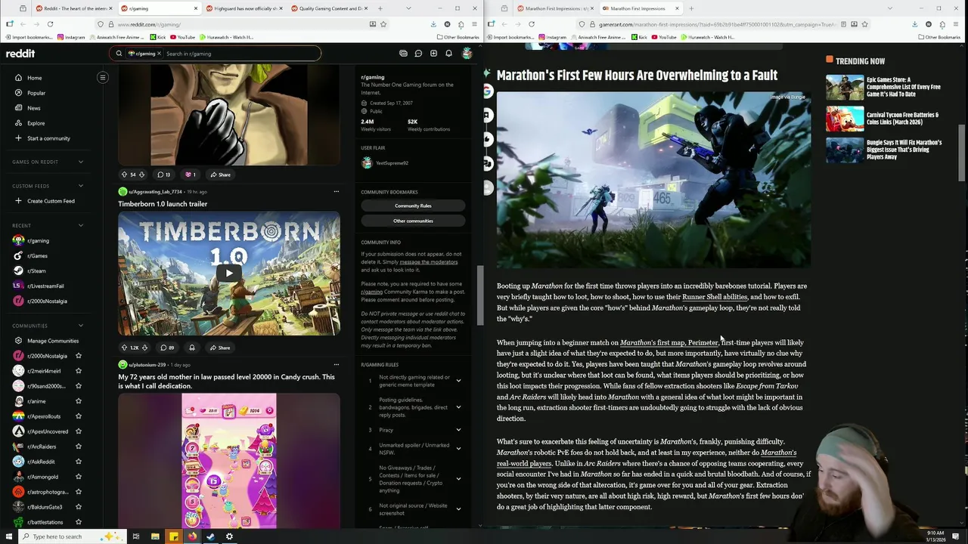The image size is (968, 544).
Task: Favorite r/Asmongold with its star
Action: (x=79, y=477)
